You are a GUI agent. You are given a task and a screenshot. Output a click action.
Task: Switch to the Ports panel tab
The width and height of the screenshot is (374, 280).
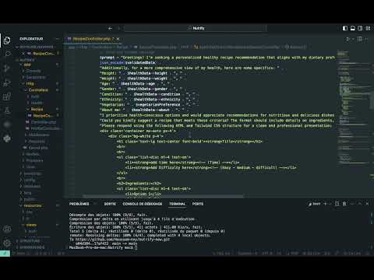pos(198,204)
